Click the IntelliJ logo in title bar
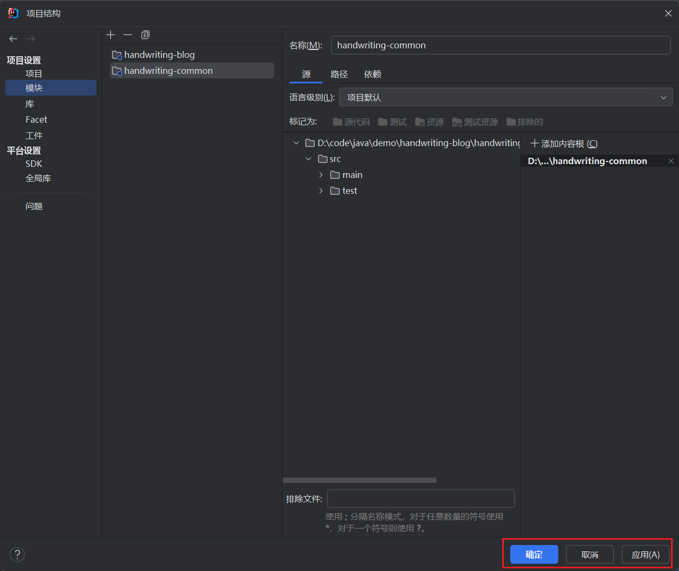 pos(13,13)
